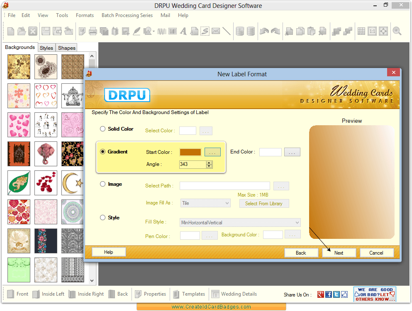The image size is (412, 311).
Task: Close the New Label Format dialog
Action: (x=394, y=73)
